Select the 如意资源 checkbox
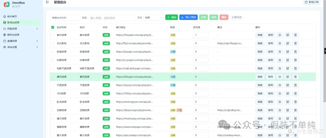The image size is (326, 138). click(x=53, y=60)
